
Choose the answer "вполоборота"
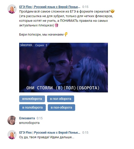click(x=32, y=99)
